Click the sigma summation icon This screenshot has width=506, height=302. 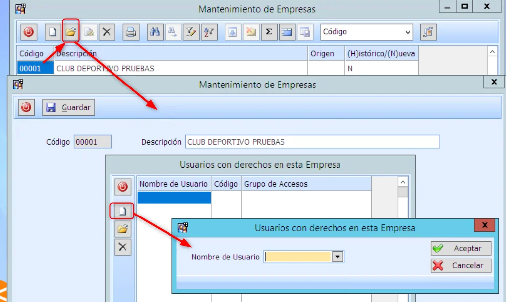click(x=269, y=32)
